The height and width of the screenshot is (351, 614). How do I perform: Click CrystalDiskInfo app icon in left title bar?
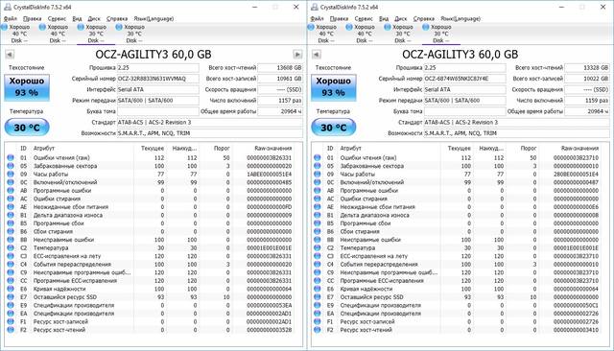(x=8, y=7)
